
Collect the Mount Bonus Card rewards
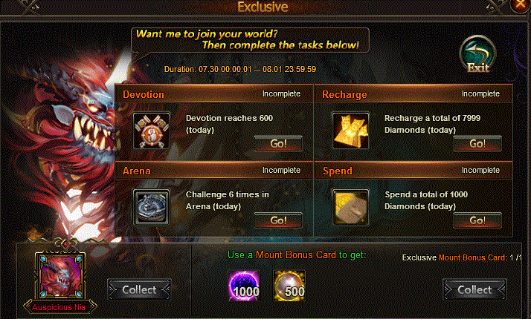click(474, 289)
